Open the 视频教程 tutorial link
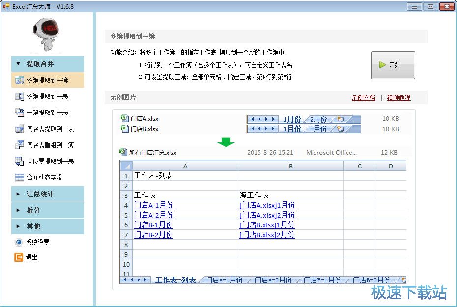457x307 pixels. pyautogui.click(x=398, y=97)
